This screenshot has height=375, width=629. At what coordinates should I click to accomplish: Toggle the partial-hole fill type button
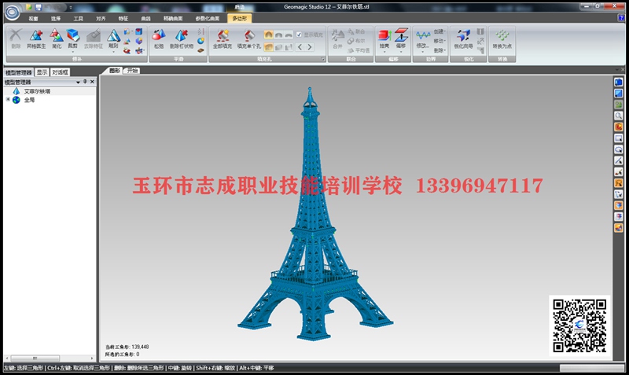click(x=278, y=47)
